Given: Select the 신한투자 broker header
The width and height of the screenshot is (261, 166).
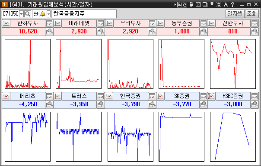Looking at the screenshot, I should tap(233, 23).
